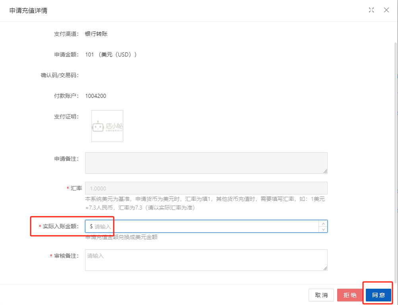Click the 申请充值详情 title text
This screenshot has height=305, width=398.
[28, 10]
